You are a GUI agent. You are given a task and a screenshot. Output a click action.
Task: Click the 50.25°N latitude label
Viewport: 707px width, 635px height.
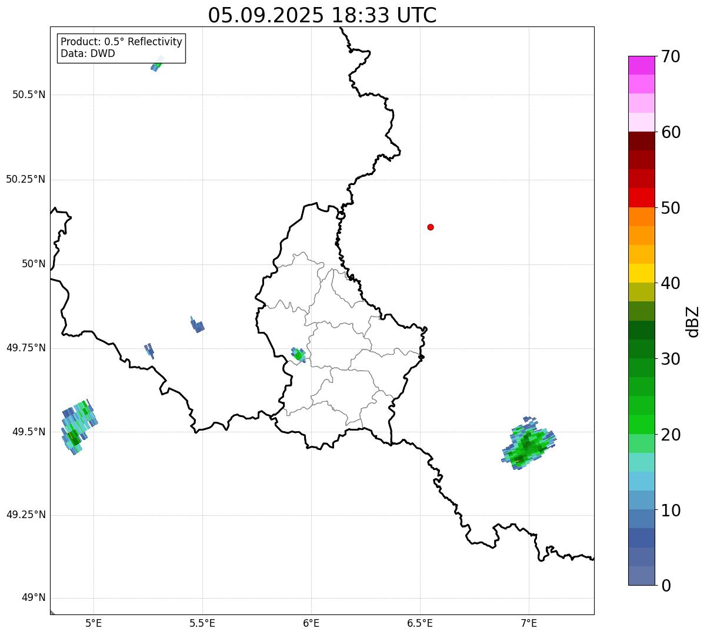[26, 179]
